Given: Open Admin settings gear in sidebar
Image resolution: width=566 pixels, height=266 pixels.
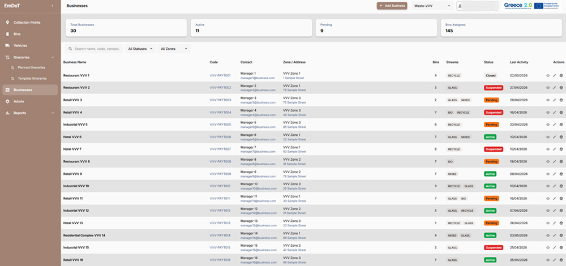Looking at the screenshot, I should pyautogui.click(x=7, y=101).
